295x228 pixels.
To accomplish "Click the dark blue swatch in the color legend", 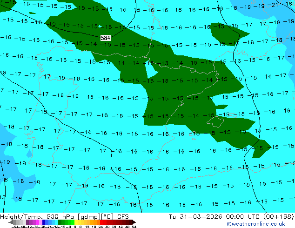I will tap(44, 222).
